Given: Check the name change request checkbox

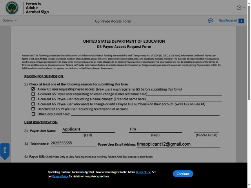Looking at the screenshot, I should 33,99.
